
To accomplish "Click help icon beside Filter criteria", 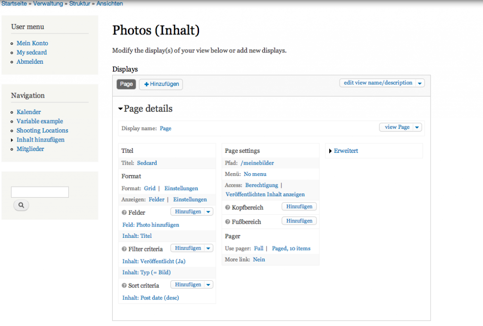I will (125, 249).
